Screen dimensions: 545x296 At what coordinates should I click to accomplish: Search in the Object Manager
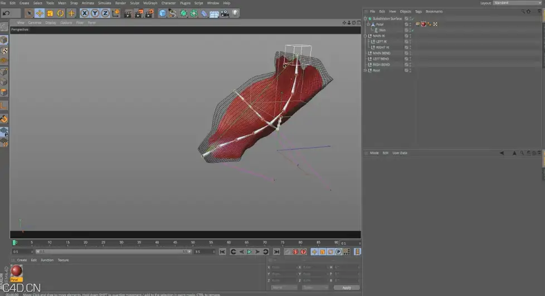[523, 12]
